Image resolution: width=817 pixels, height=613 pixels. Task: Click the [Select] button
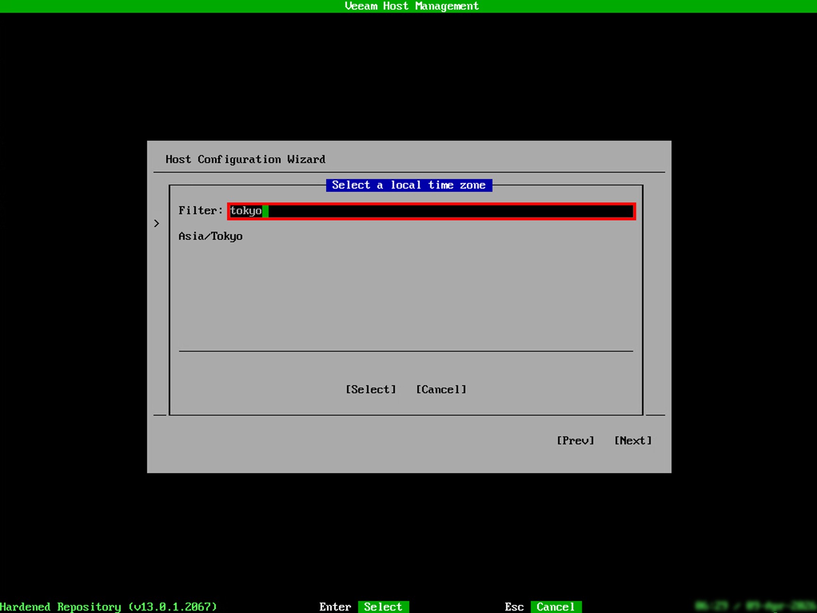click(370, 389)
